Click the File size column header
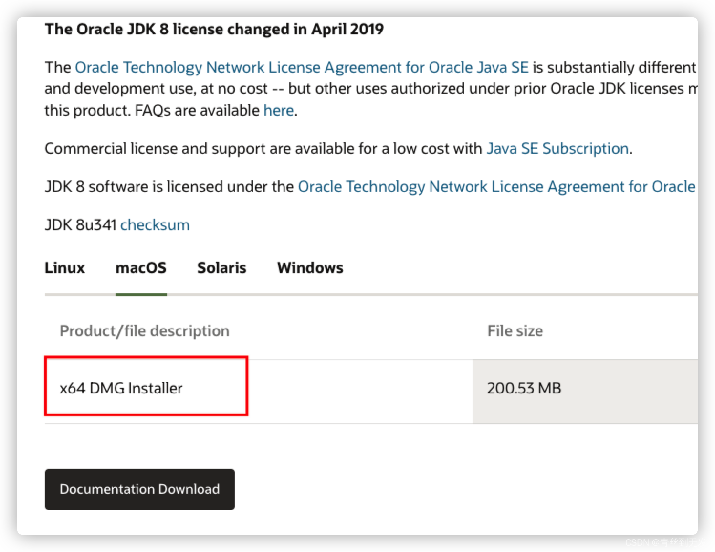This screenshot has height=552, width=715. [515, 330]
